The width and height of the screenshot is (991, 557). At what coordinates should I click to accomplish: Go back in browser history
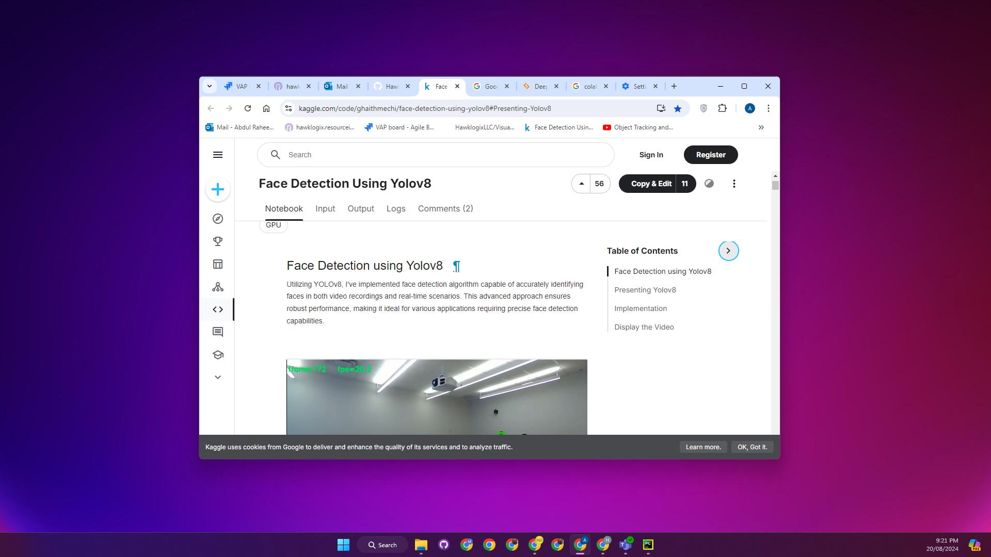[x=211, y=108]
